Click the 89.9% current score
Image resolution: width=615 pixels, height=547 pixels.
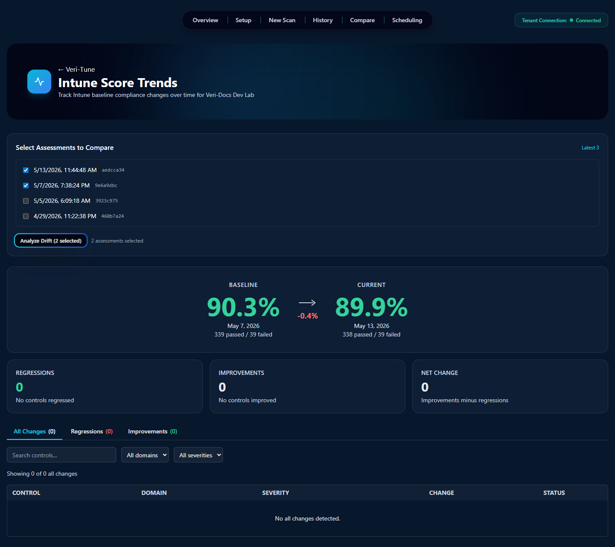[372, 307]
